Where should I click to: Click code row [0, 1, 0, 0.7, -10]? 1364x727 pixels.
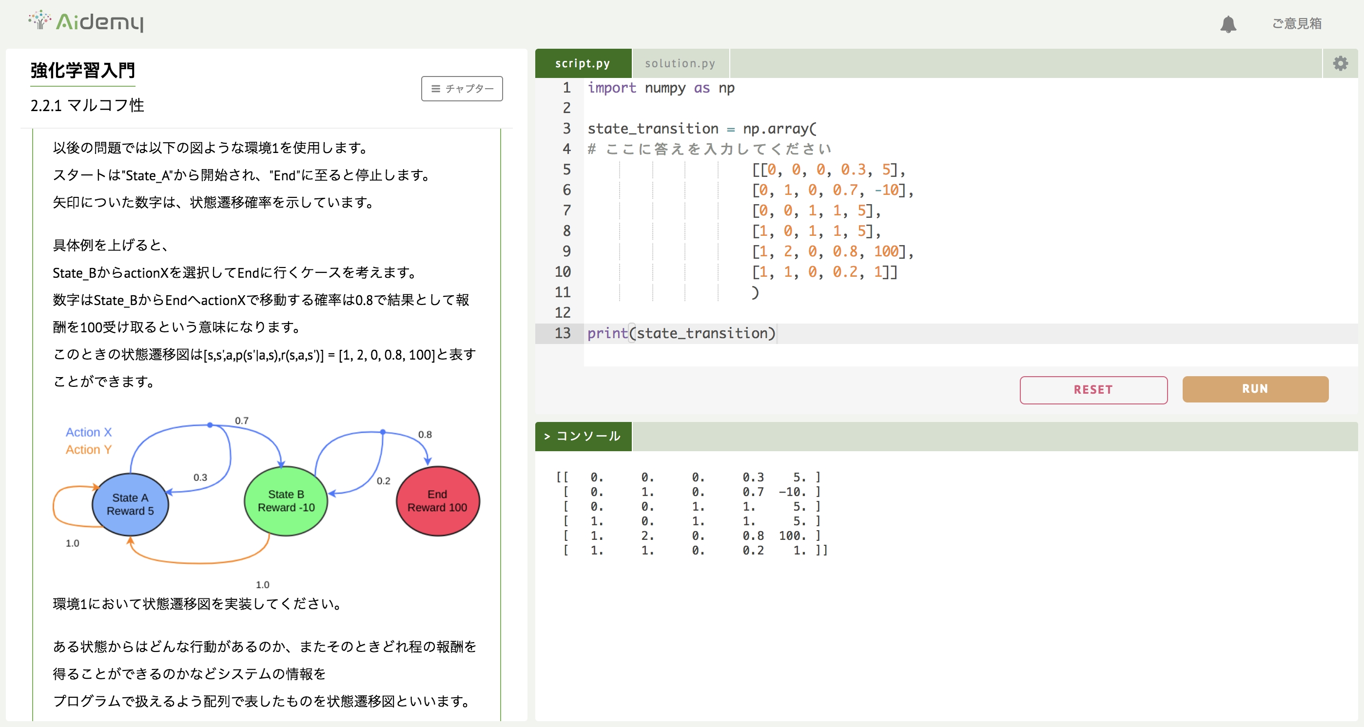tap(832, 190)
